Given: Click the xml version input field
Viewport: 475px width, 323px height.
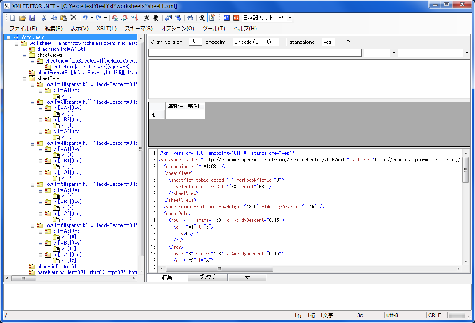Looking at the screenshot, I should [x=195, y=42].
